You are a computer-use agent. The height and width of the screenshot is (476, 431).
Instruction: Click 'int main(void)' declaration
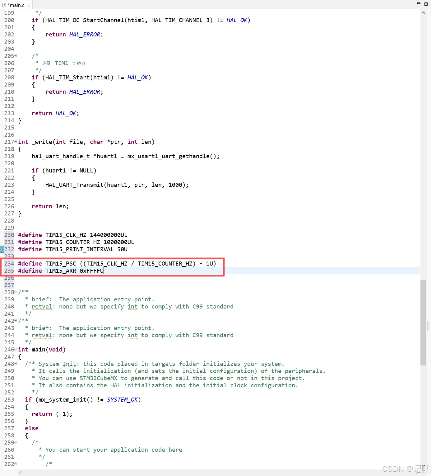point(42,350)
